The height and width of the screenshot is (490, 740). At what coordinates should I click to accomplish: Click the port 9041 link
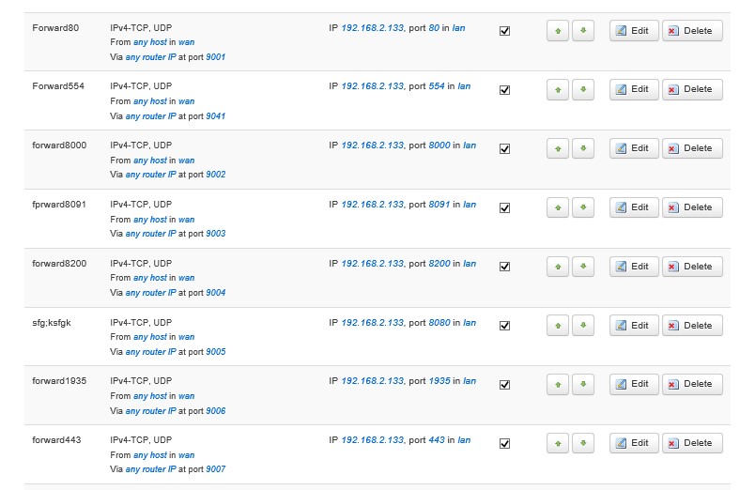[215, 116]
